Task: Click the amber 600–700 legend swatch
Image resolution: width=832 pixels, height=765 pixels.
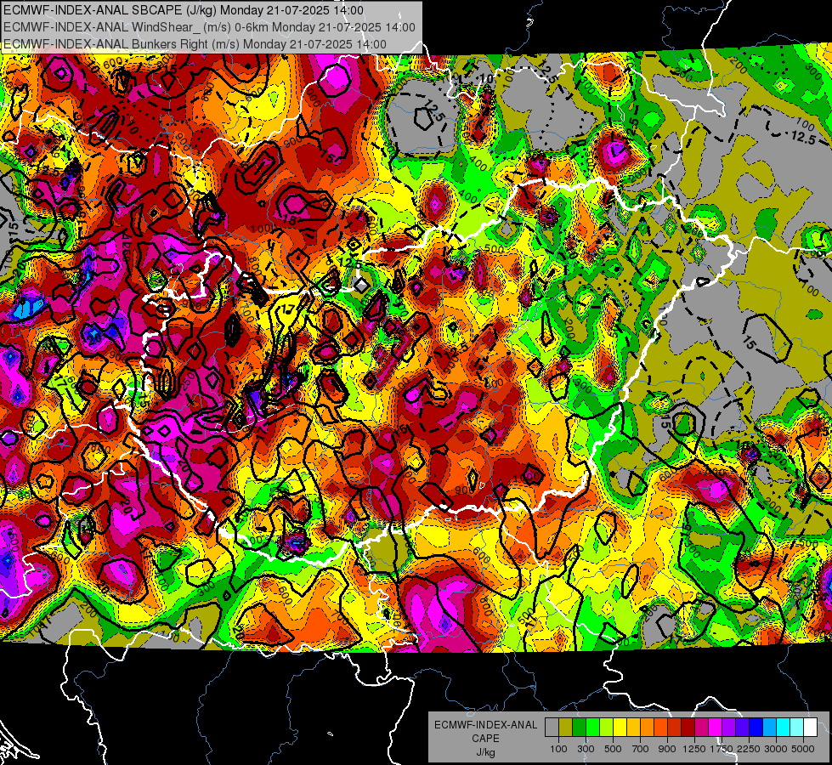Action: pos(633,728)
